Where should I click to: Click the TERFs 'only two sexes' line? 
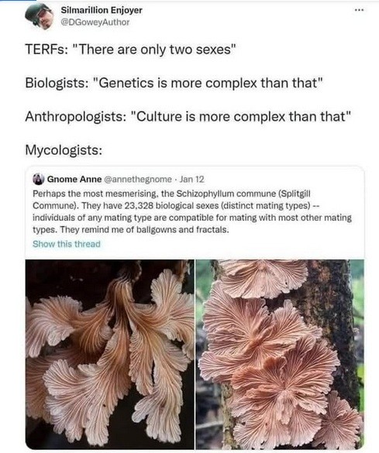131,50
